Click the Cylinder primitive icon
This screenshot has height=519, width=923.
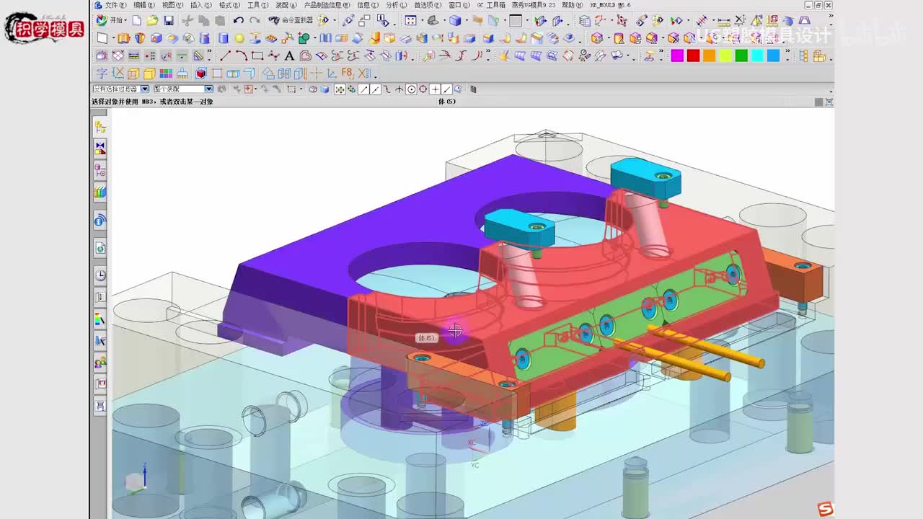click(224, 38)
